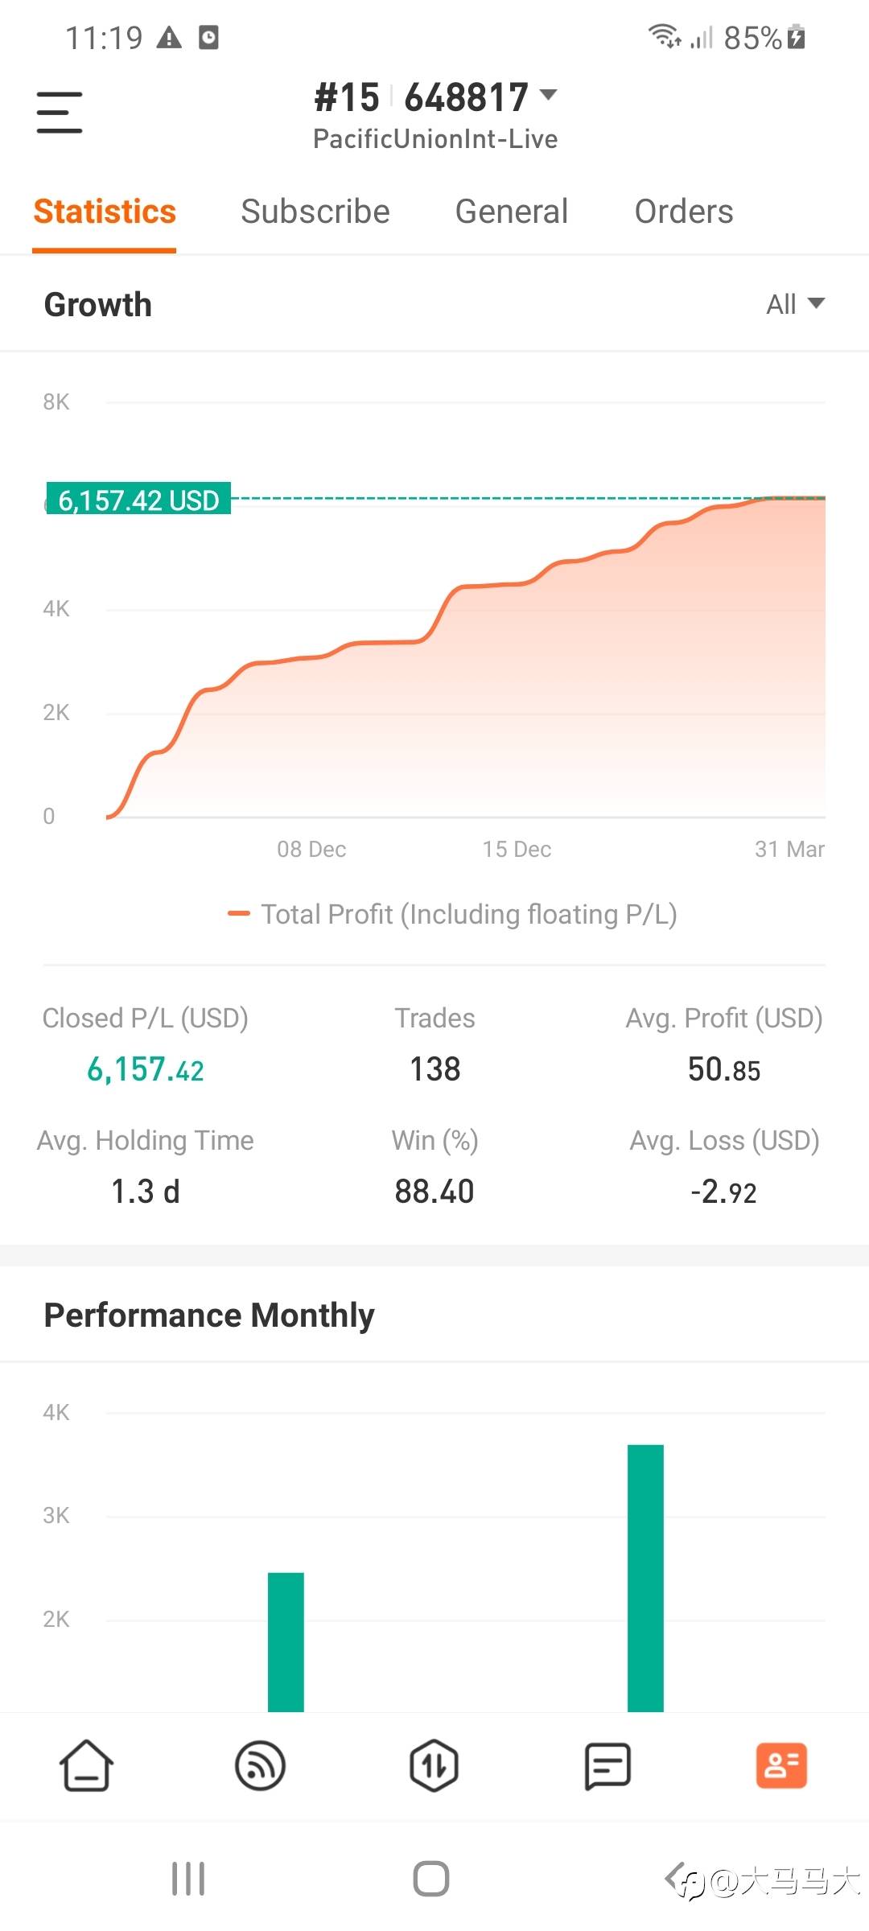The image size is (869, 1931).
Task: Open the Orders tab
Action: pos(683,212)
